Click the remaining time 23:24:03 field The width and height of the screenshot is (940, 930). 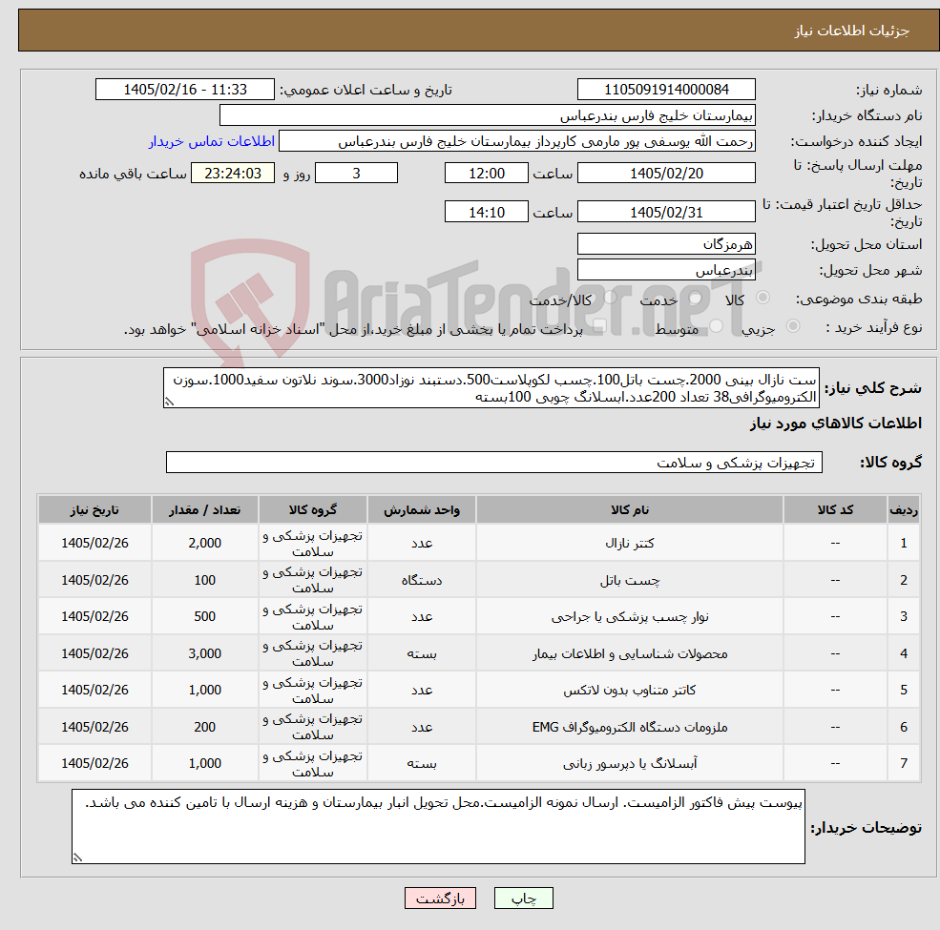[233, 174]
